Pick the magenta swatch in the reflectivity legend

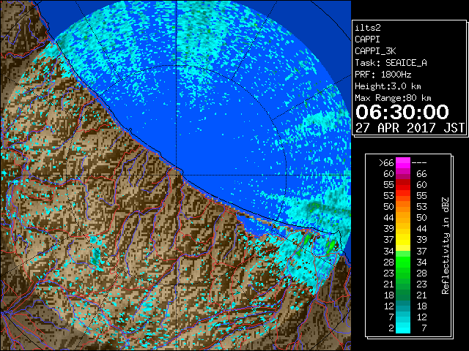click(x=403, y=163)
